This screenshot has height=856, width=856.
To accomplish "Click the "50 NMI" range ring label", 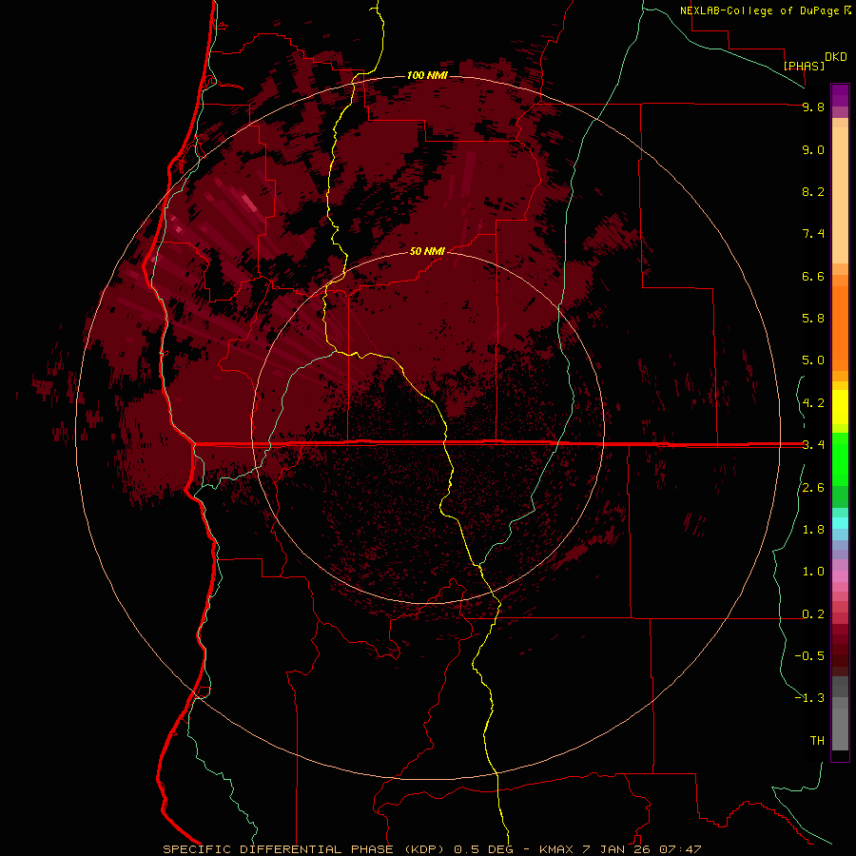I will coord(427,251).
